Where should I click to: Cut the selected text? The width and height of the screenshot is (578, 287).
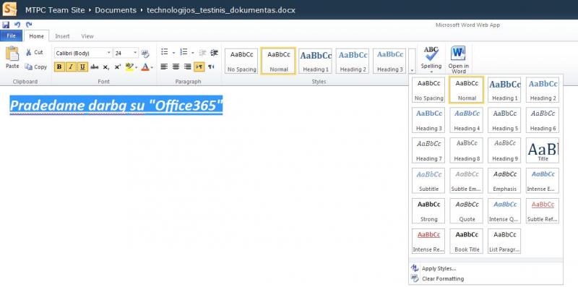pos(34,52)
